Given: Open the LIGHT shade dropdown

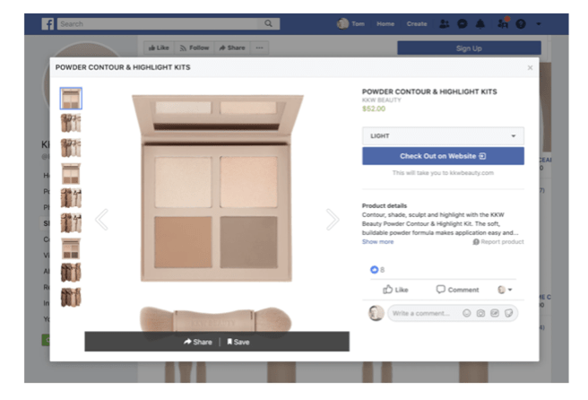Looking at the screenshot, I should 443,135.
